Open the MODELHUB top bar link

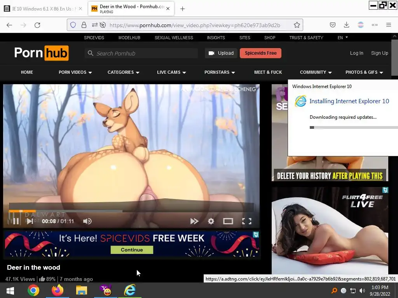(129, 38)
